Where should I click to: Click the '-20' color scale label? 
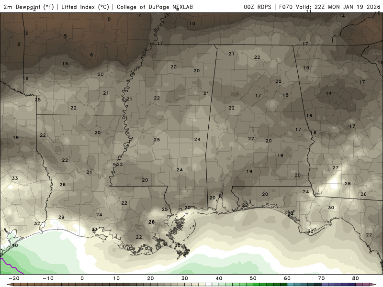[14, 278]
